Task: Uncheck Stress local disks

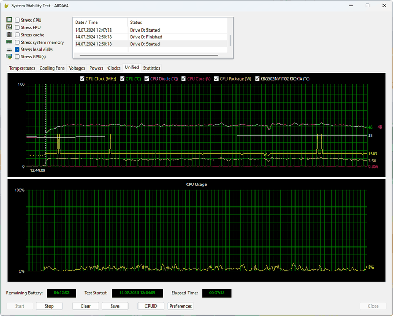Action: coord(17,50)
